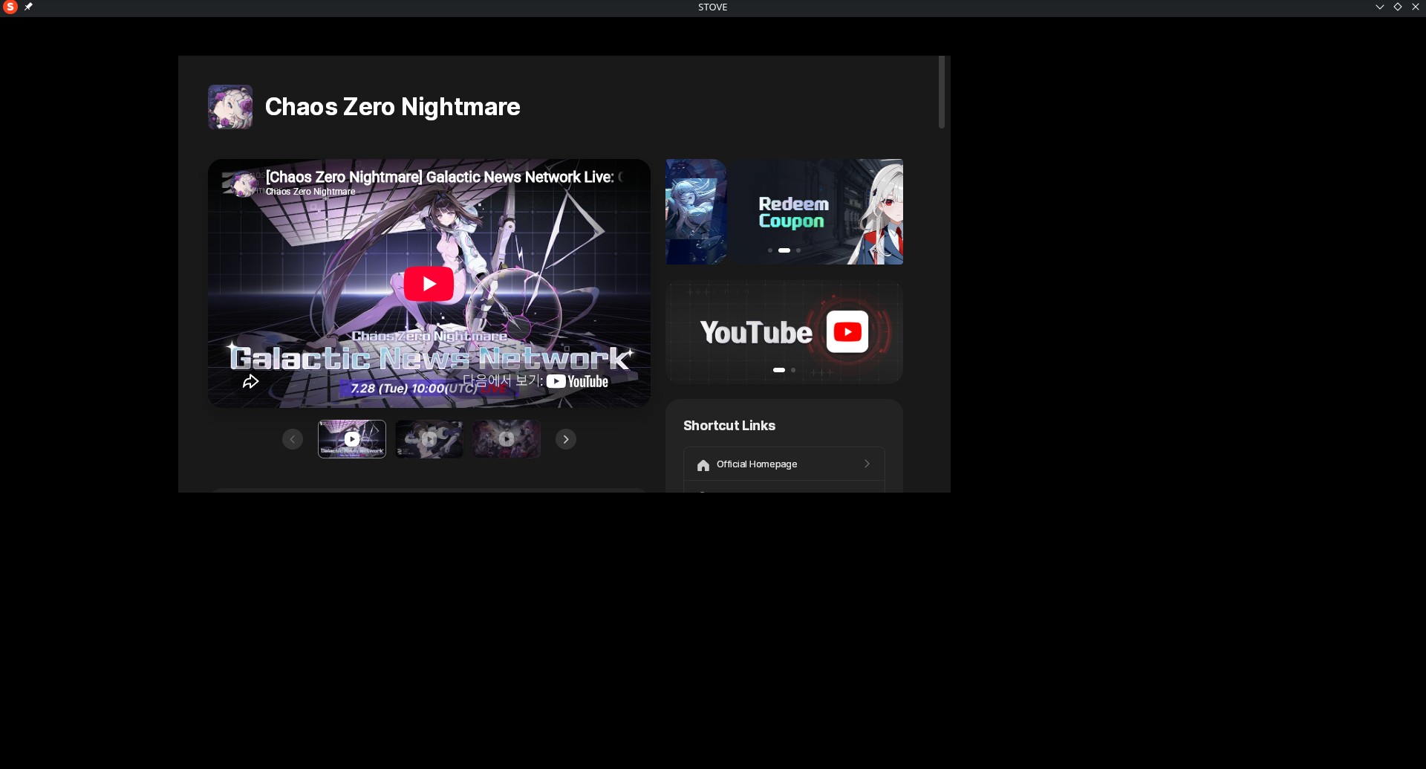Open the video via the YouTube logo link
Image resolution: width=1426 pixels, height=769 pixels.
578,382
